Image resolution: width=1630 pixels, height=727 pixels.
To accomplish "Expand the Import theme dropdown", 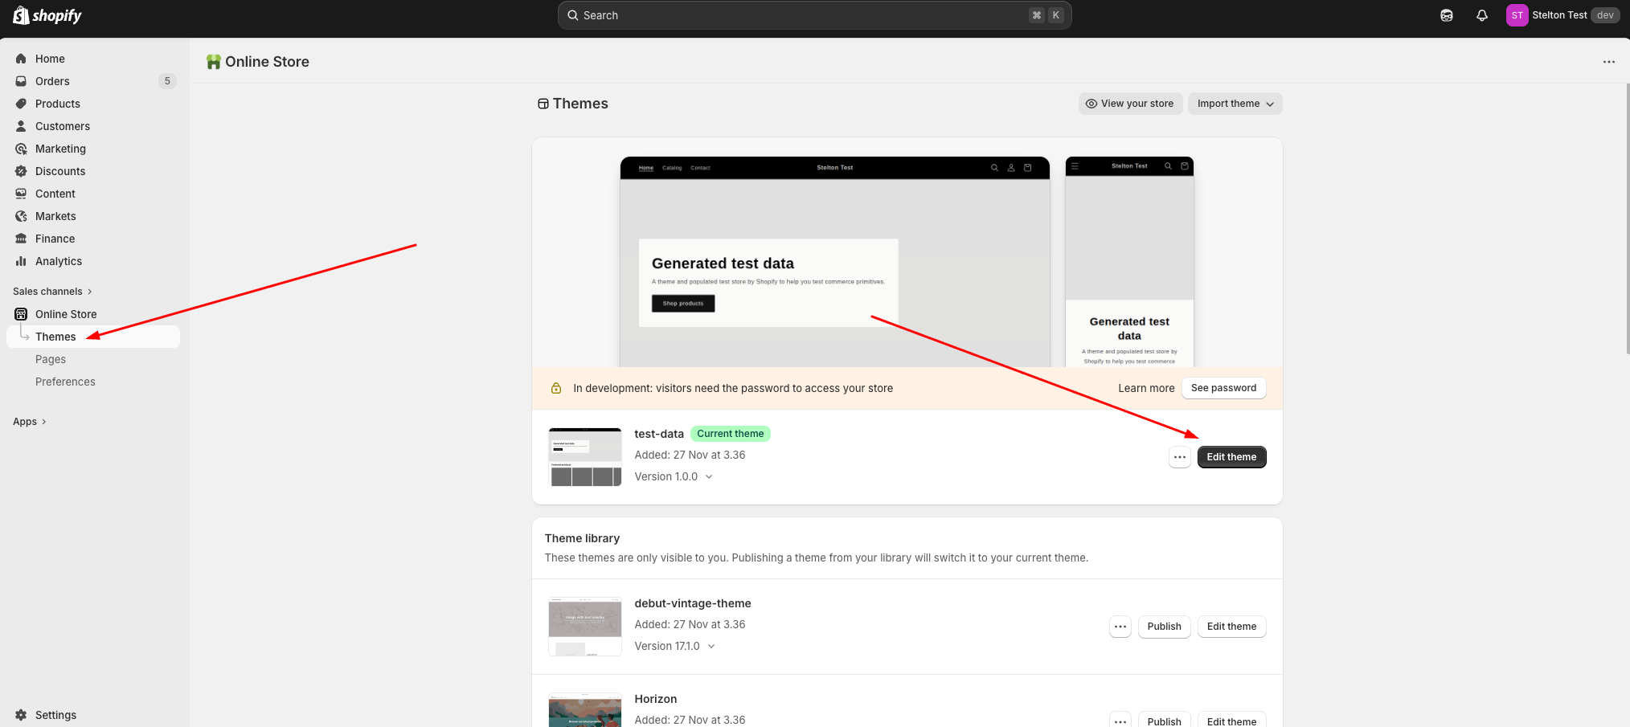I will pos(1235,104).
